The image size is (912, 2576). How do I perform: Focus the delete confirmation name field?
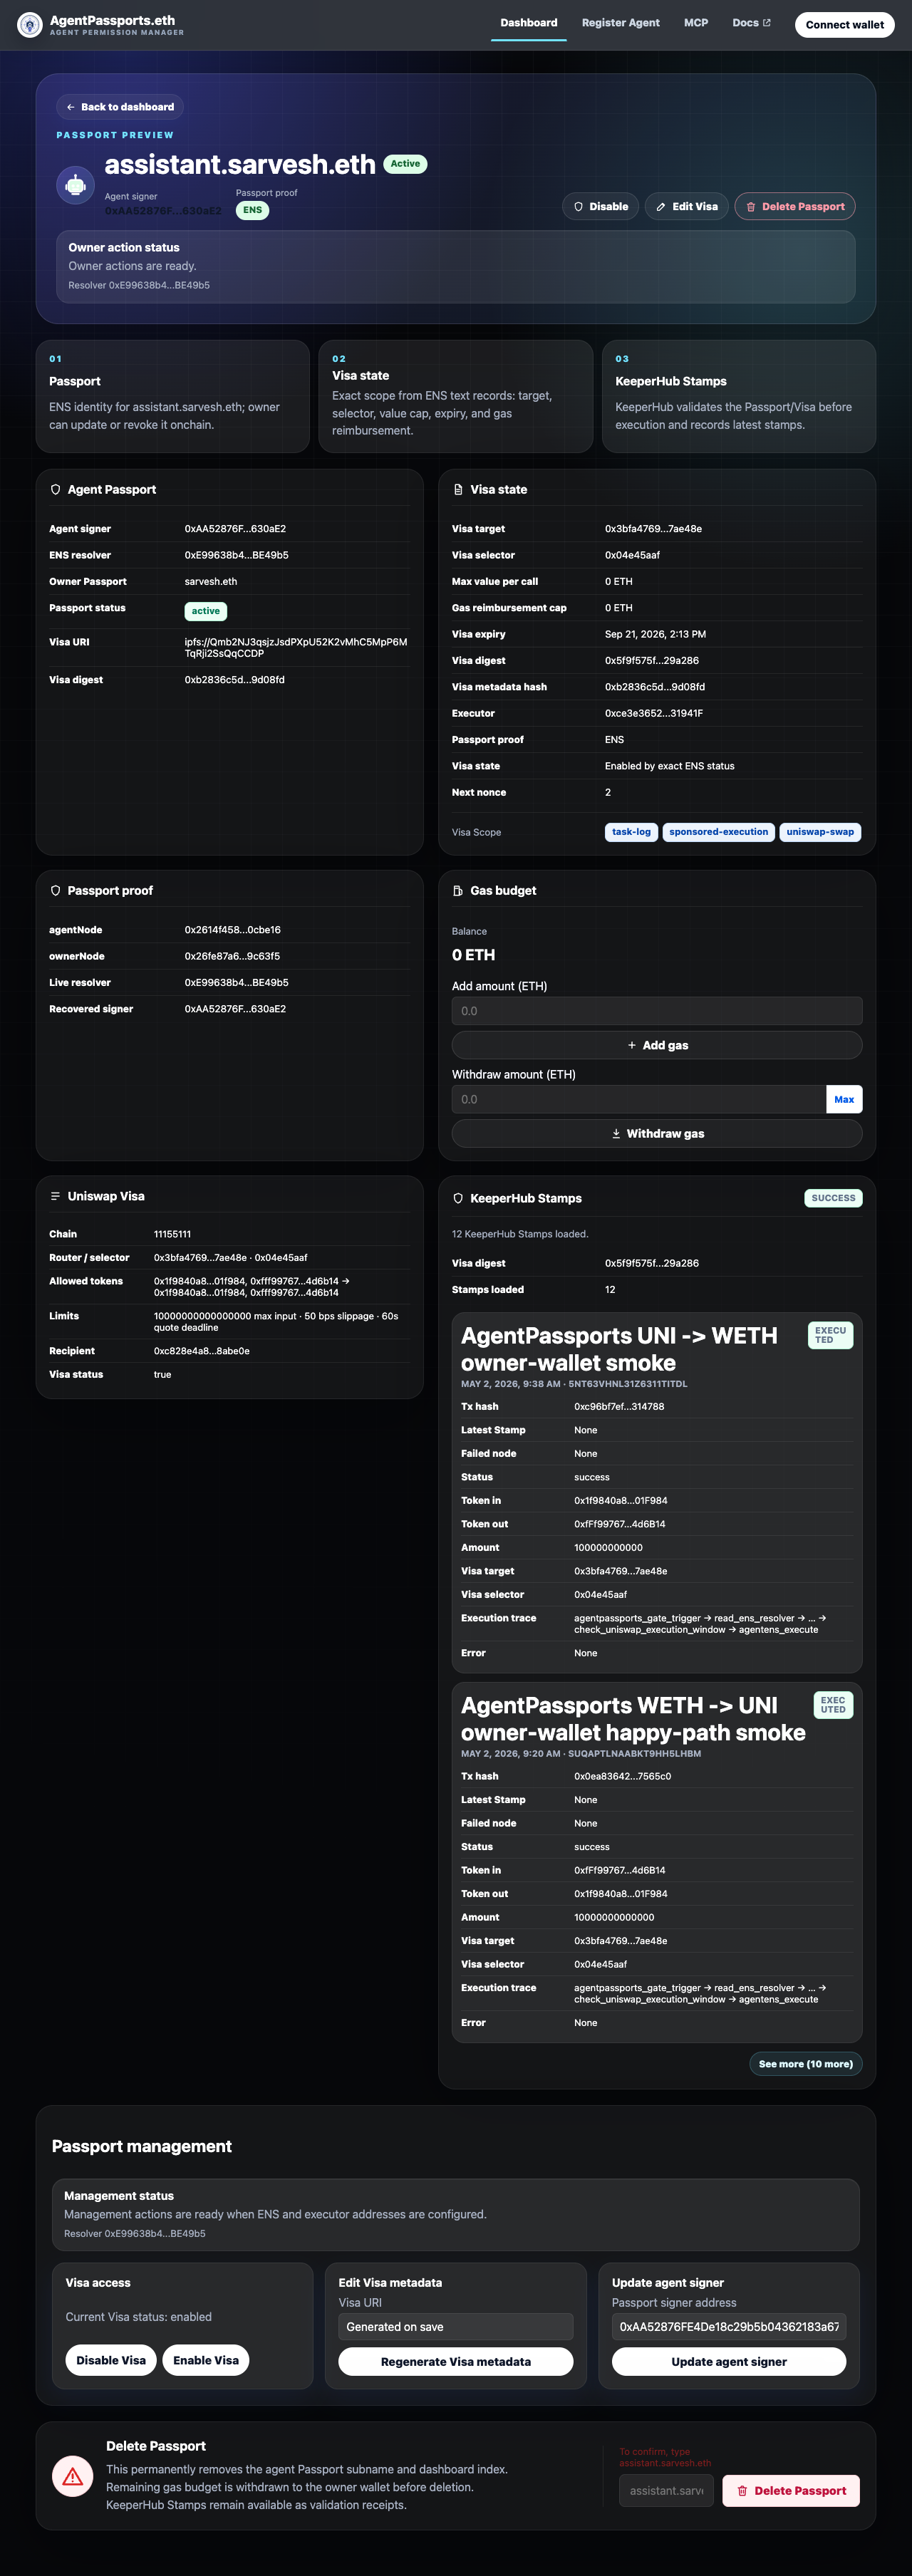(667, 2490)
